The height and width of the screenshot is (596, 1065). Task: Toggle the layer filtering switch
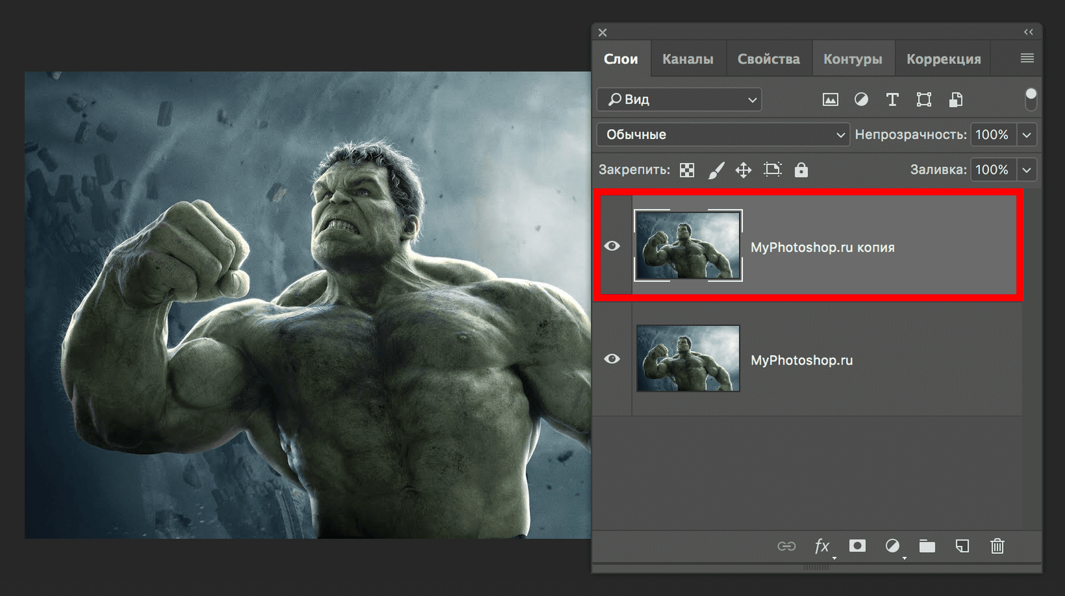[1030, 99]
